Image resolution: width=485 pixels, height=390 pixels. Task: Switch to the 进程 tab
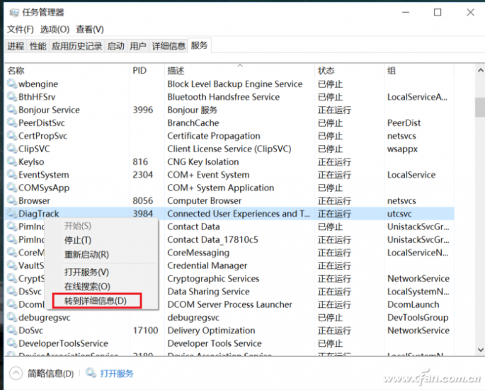click(x=16, y=46)
